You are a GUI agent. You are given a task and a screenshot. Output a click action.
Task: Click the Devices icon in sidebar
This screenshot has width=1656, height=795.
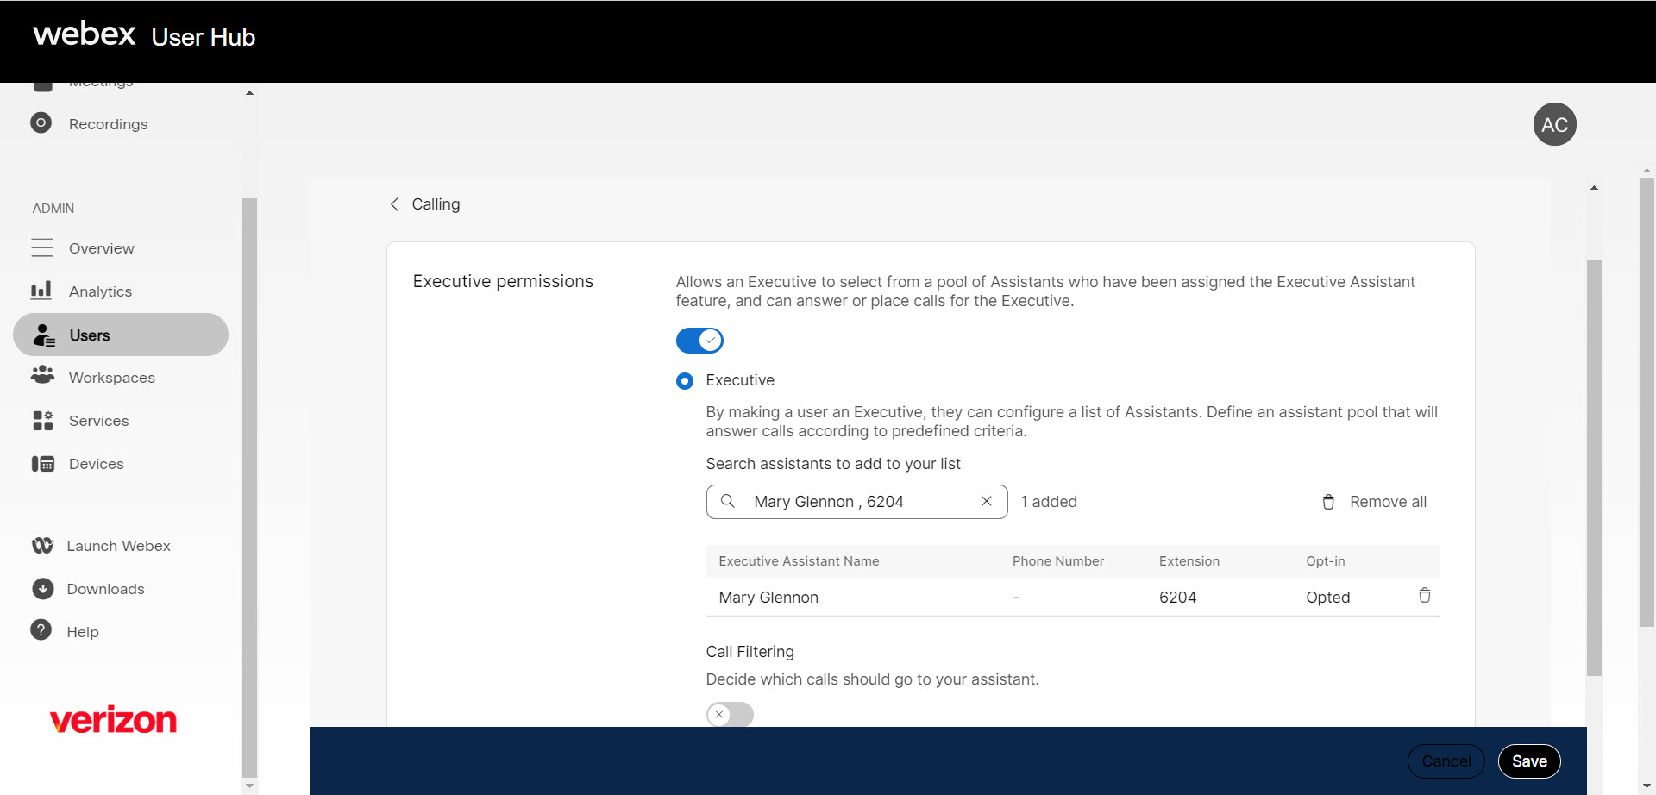(x=43, y=464)
